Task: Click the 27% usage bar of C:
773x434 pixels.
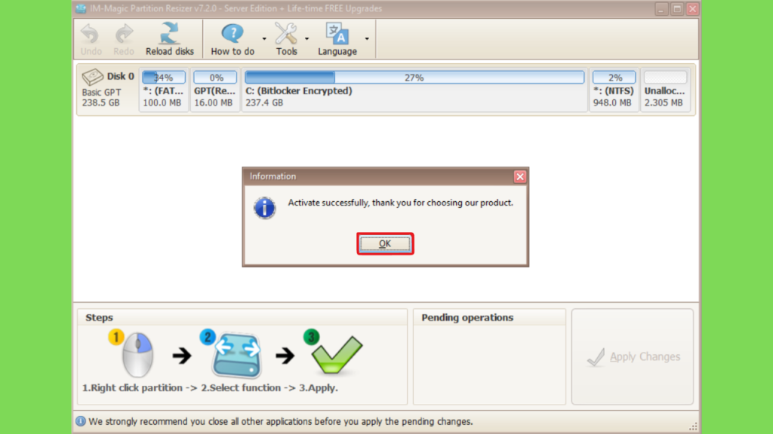Action: coord(414,78)
